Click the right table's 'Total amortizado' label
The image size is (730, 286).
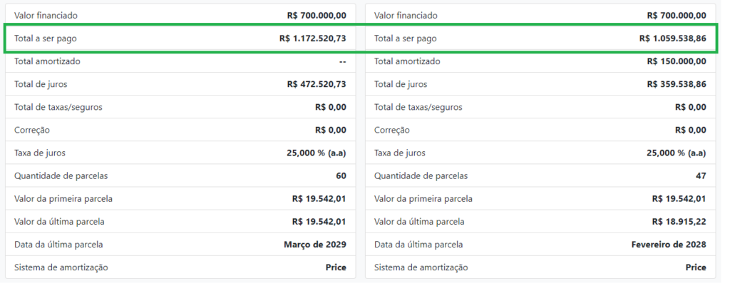(407, 61)
